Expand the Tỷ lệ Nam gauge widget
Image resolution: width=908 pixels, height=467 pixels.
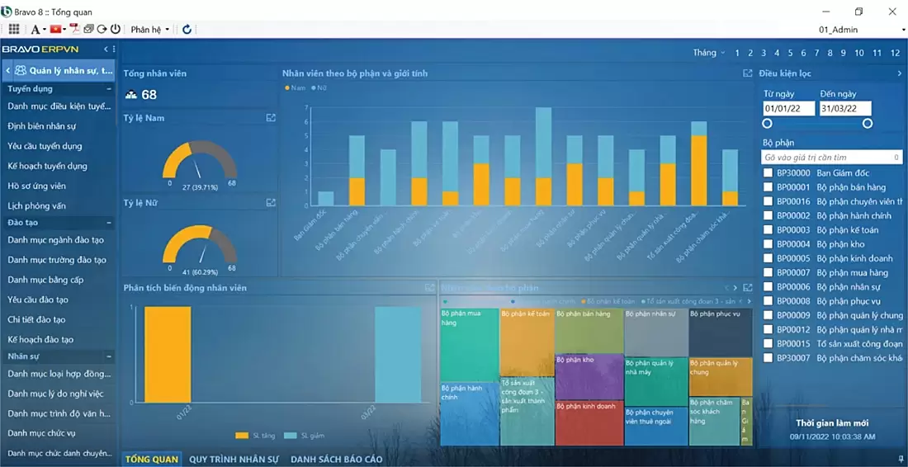coord(271,118)
